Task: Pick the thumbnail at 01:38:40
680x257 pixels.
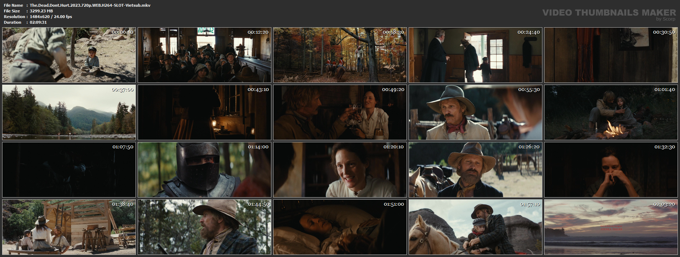Action: [x=69, y=227]
